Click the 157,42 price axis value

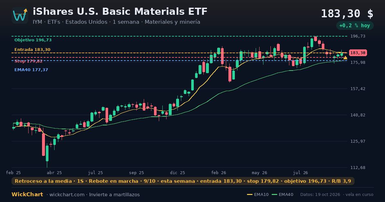[358, 88]
